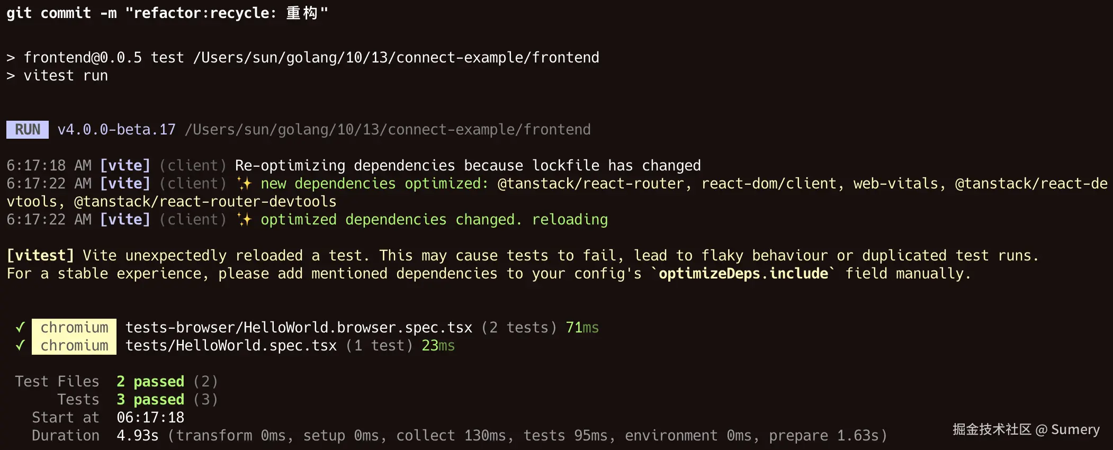Click the second green checkmark

[20, 346]
